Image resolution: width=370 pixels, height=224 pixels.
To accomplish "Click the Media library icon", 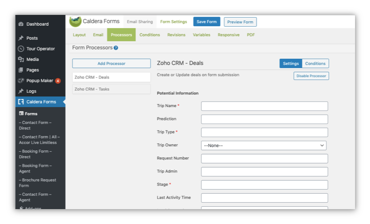I will point(21,59).
